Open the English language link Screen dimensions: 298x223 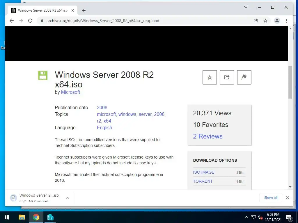pos(104,128)
